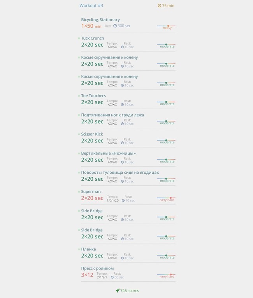Image resolution: width=253 pixels, height=298 pixels.
Task: Click the 1/0/1/20 tempo under Superman
Action: tap(112, 201)
